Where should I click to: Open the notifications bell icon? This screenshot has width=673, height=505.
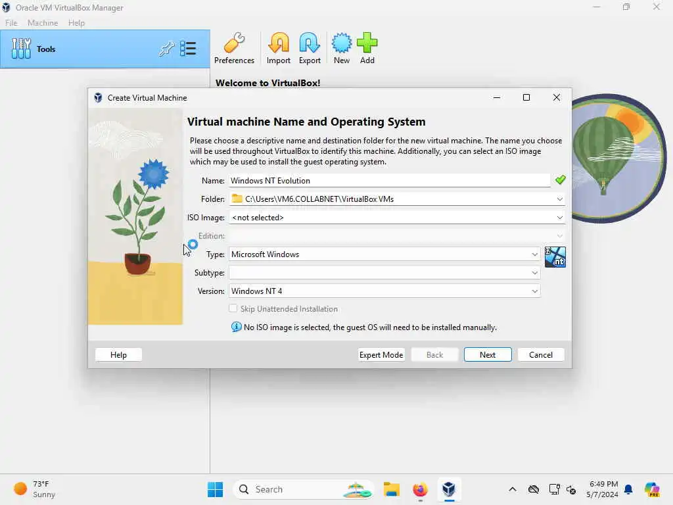(628, 489)
